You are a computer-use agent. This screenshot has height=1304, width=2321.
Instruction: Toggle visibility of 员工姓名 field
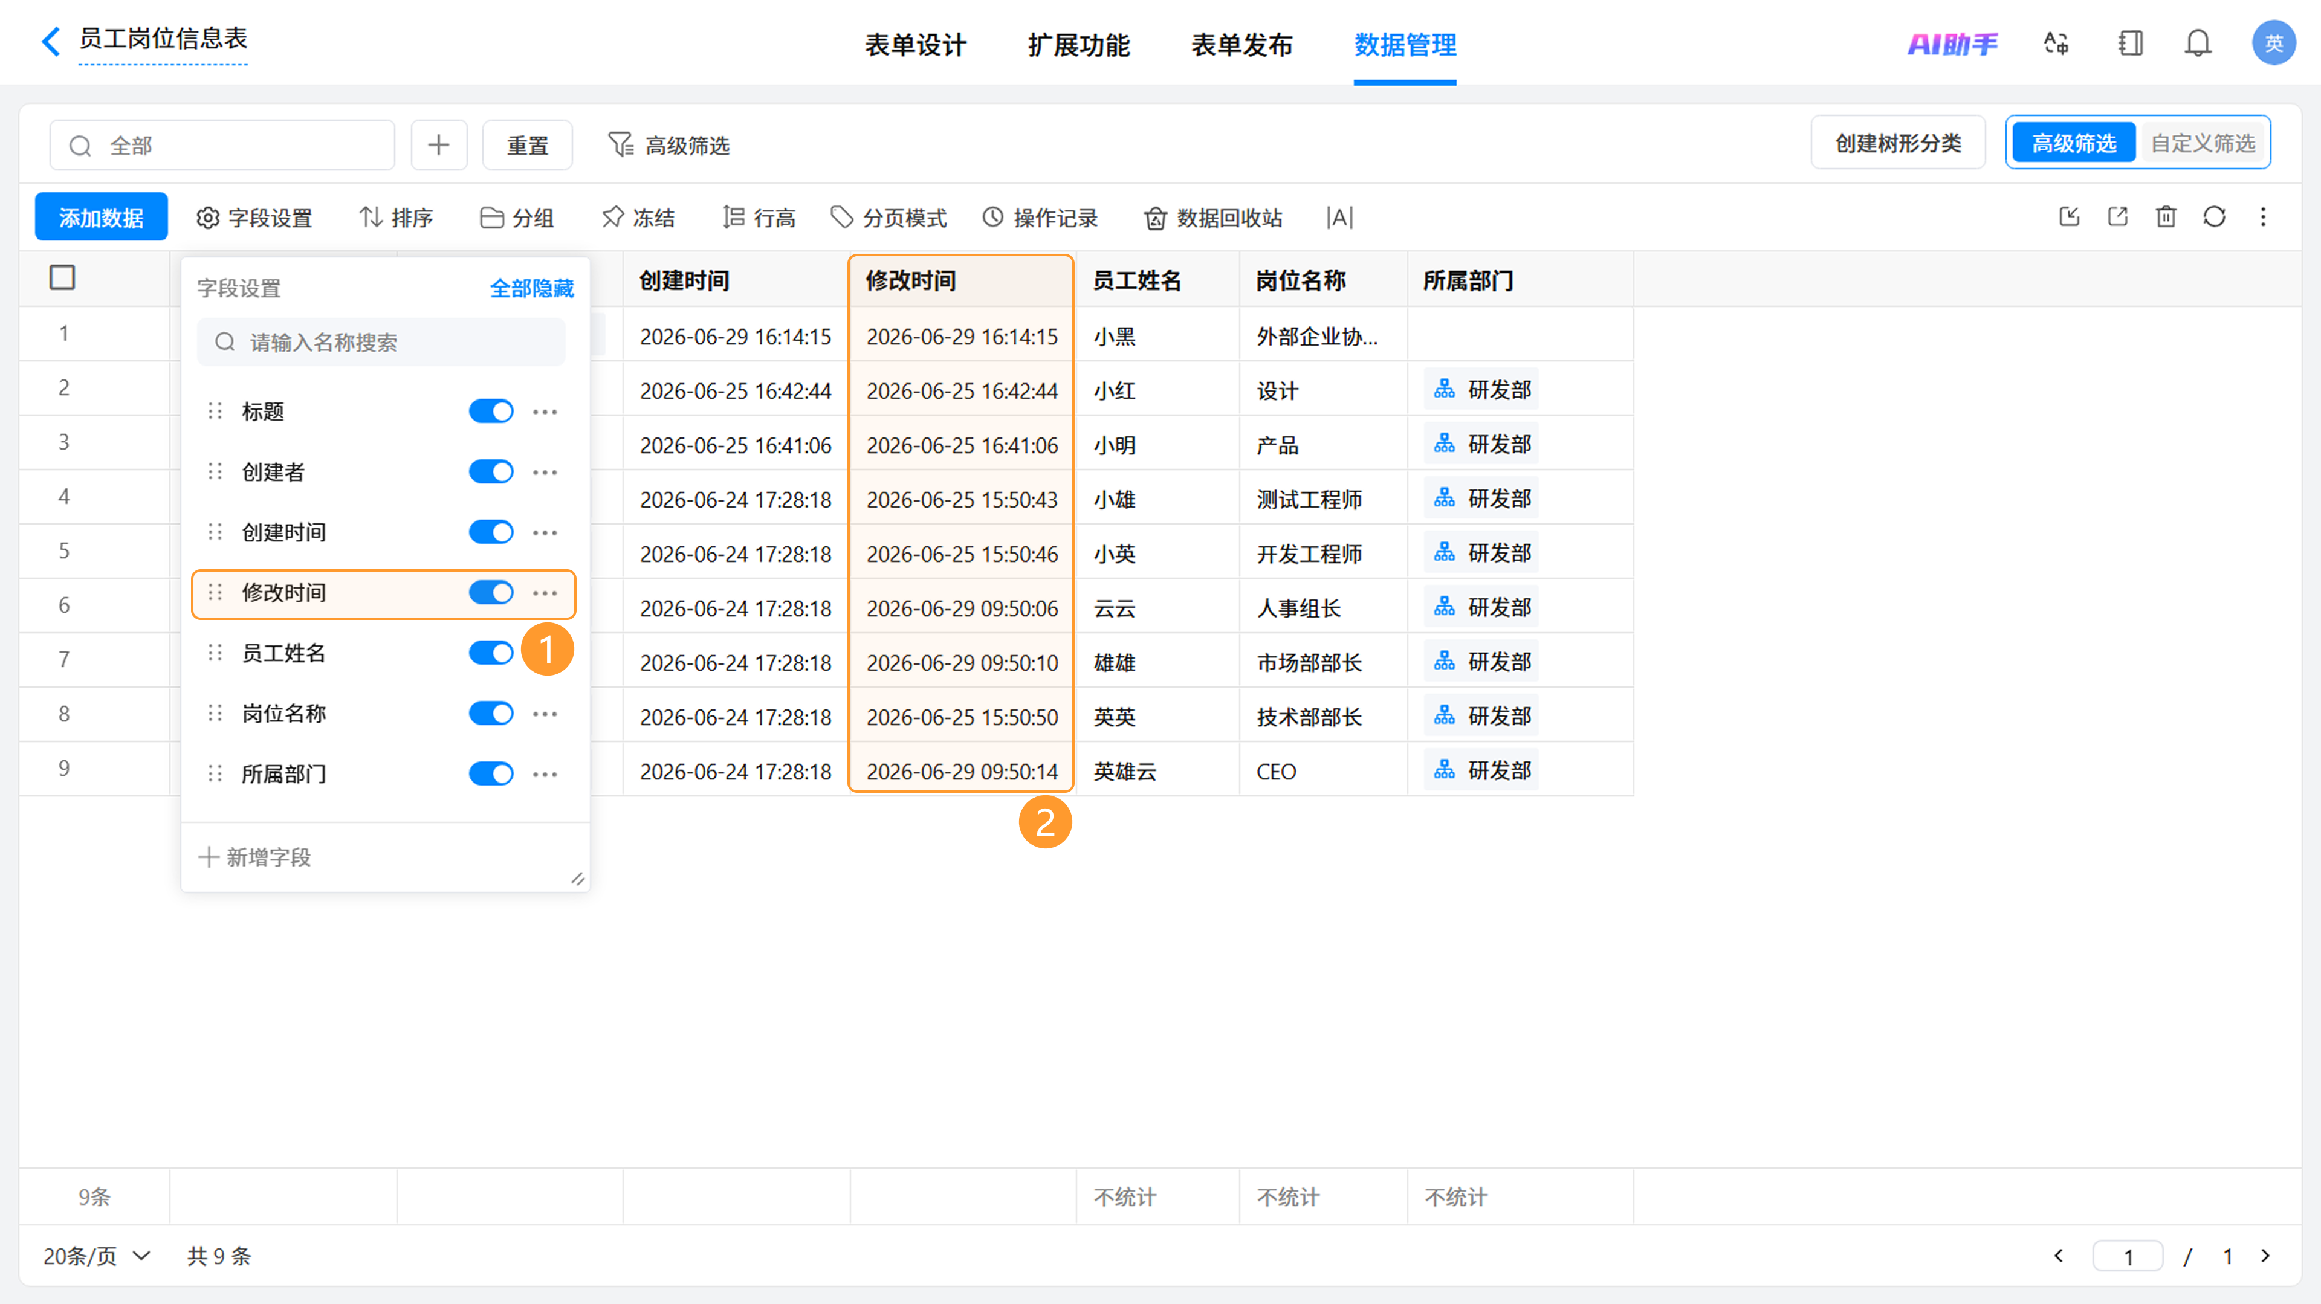coord(491,653)
